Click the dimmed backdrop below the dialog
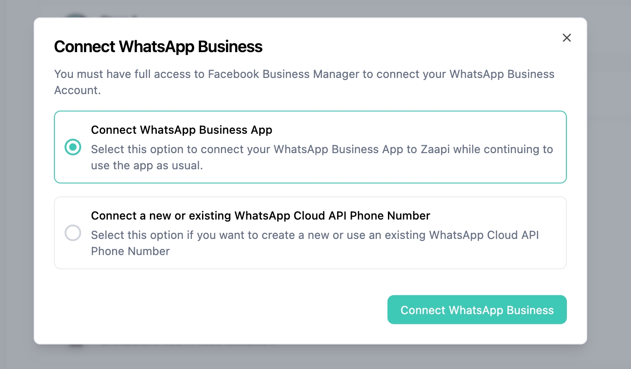Screen dimensions: 631x369 315,357
